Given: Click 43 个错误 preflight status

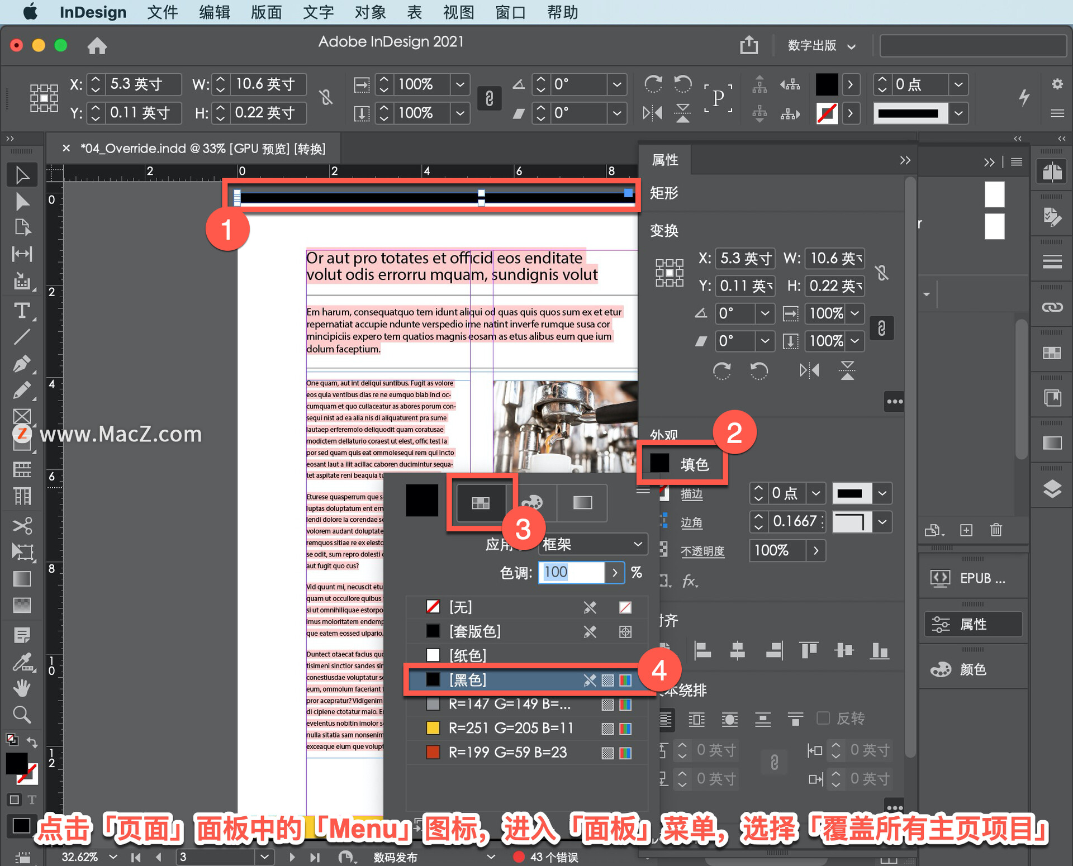Looking at the screenshot, I should 546,857.
